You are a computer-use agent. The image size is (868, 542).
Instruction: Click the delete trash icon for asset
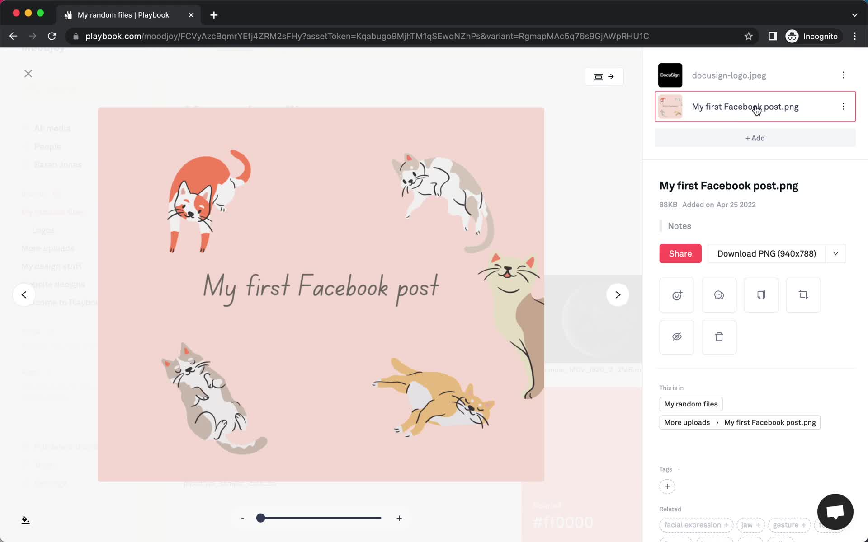[719, 336]
